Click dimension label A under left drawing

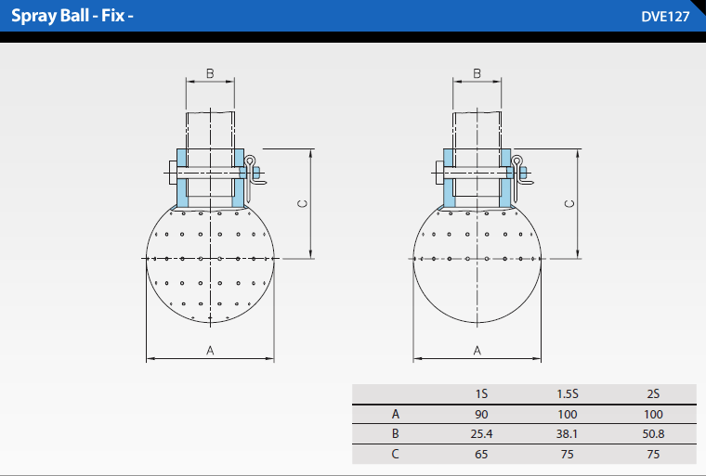click(210, 351)
